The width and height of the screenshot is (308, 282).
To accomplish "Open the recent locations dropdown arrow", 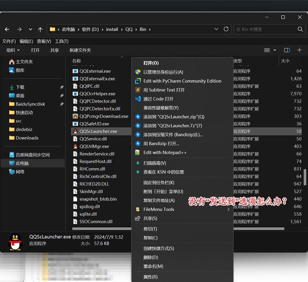I will [x=30, y=30].
